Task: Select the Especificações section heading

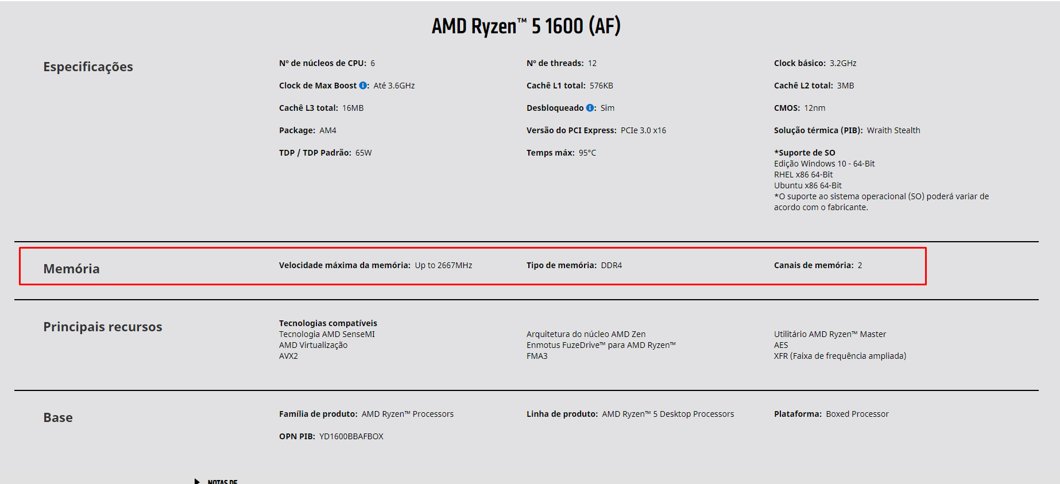Action: click(x=88, y=67)
